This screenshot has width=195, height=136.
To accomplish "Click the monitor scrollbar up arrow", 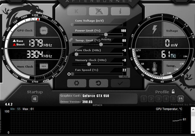I will tap(193, 110).
